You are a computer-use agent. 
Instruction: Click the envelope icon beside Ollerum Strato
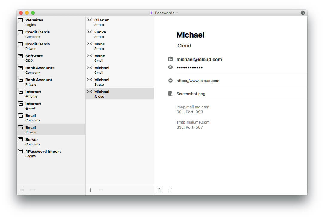coord(89,20)
